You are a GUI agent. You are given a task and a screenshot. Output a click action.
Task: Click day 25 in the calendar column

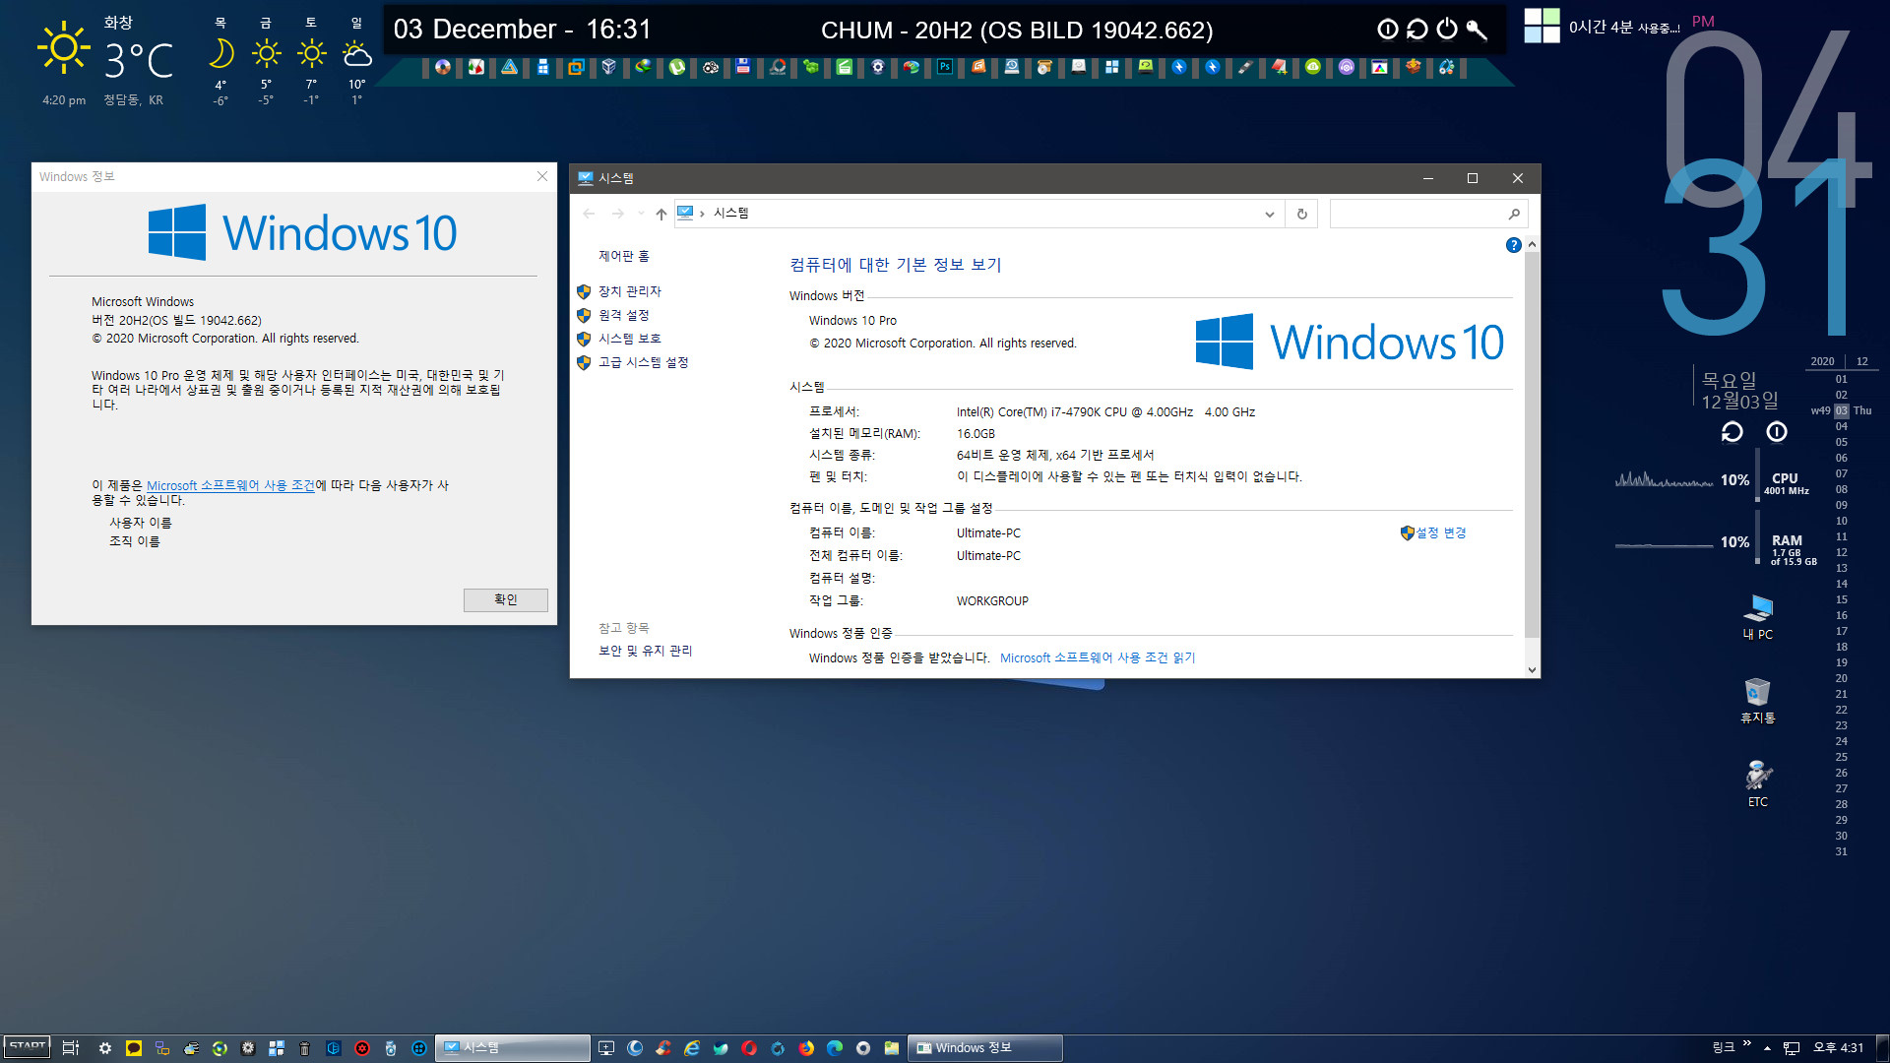tap(1841, 757)
